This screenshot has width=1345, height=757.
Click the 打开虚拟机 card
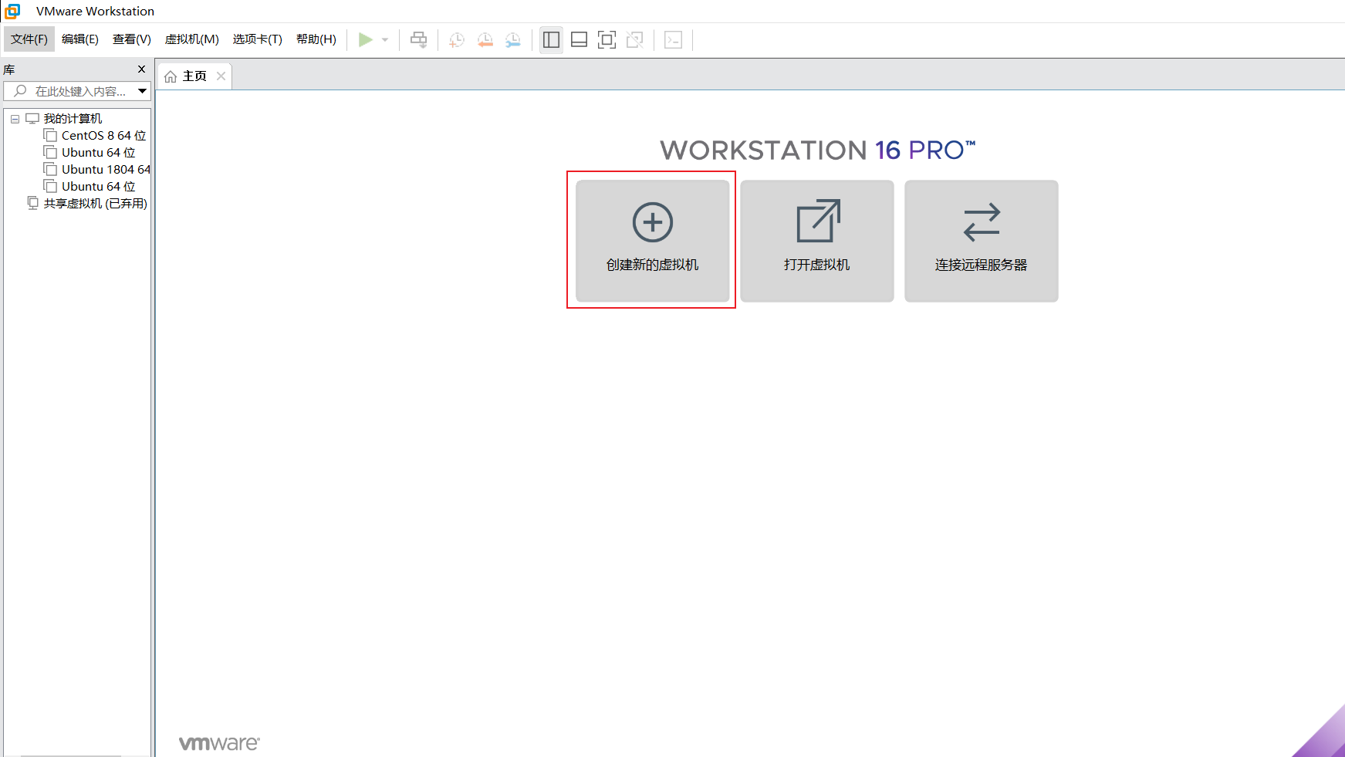(817, 241)
